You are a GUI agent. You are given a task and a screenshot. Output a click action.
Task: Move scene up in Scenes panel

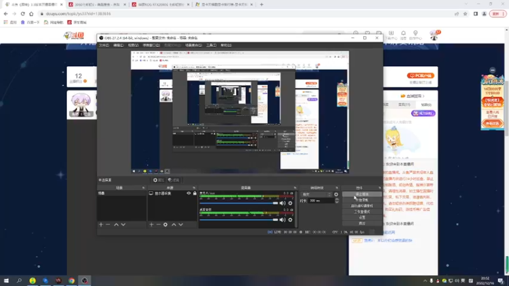116,224
